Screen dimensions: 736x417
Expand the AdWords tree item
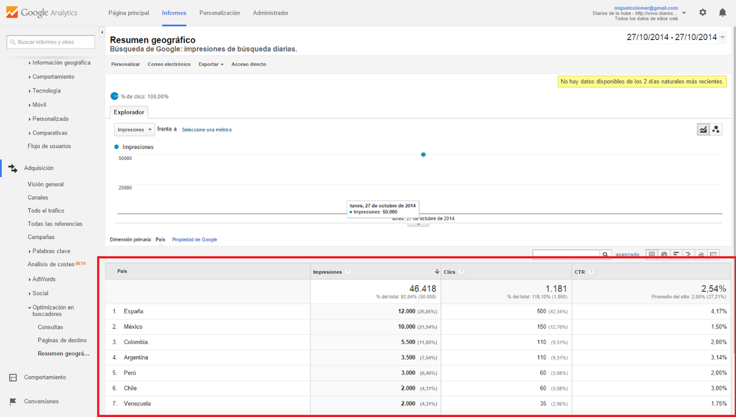(x=42, y=279)
